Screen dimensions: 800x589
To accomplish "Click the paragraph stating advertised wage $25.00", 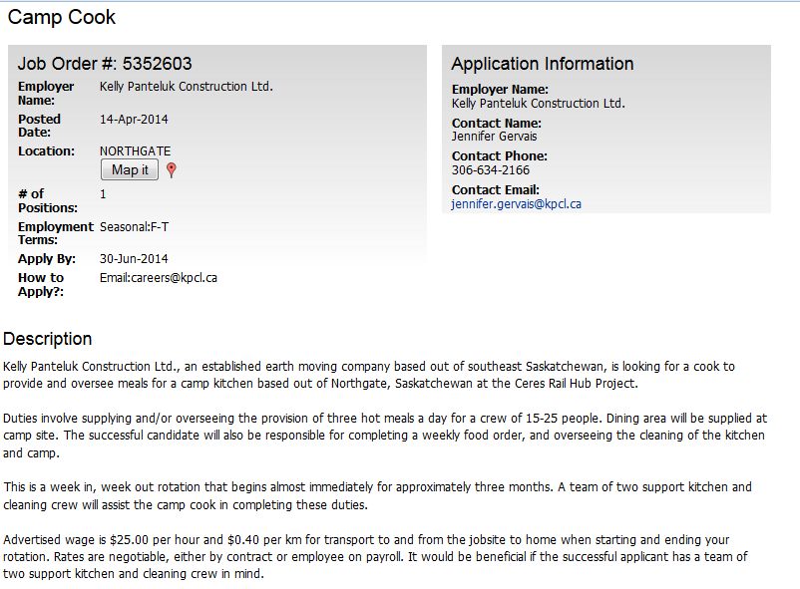I will point(375,557).
